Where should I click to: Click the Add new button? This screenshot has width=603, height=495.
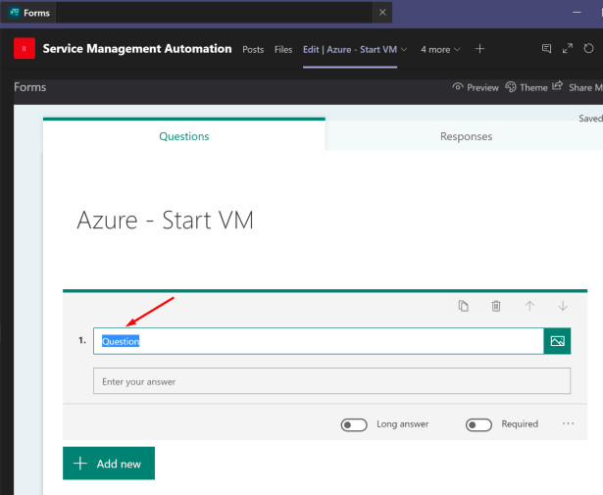109,464
